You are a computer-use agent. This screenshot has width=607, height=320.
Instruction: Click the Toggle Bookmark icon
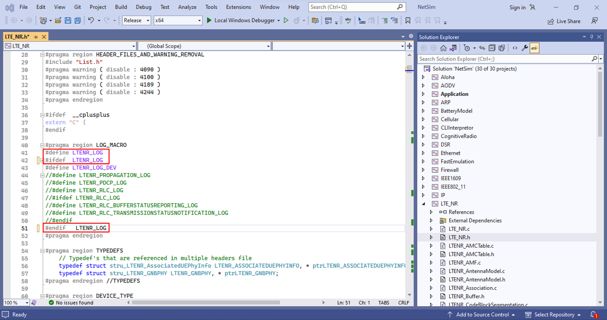pos(407,20)
